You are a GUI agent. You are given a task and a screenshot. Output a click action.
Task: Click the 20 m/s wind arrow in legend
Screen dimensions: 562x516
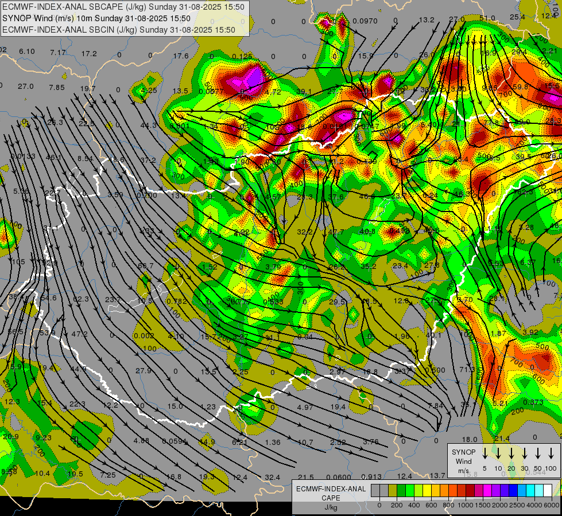pyautogui.click(x=511, y=452)
